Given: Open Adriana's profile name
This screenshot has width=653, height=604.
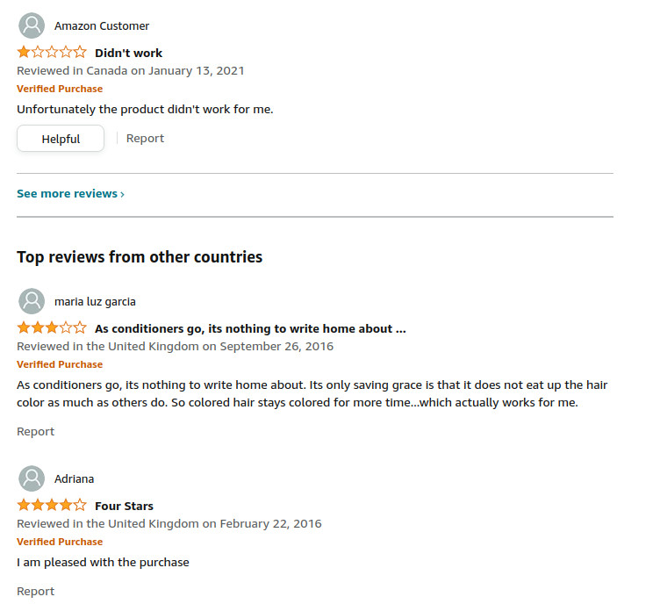Looking at the screenshot, I should [x=74, y=478].
